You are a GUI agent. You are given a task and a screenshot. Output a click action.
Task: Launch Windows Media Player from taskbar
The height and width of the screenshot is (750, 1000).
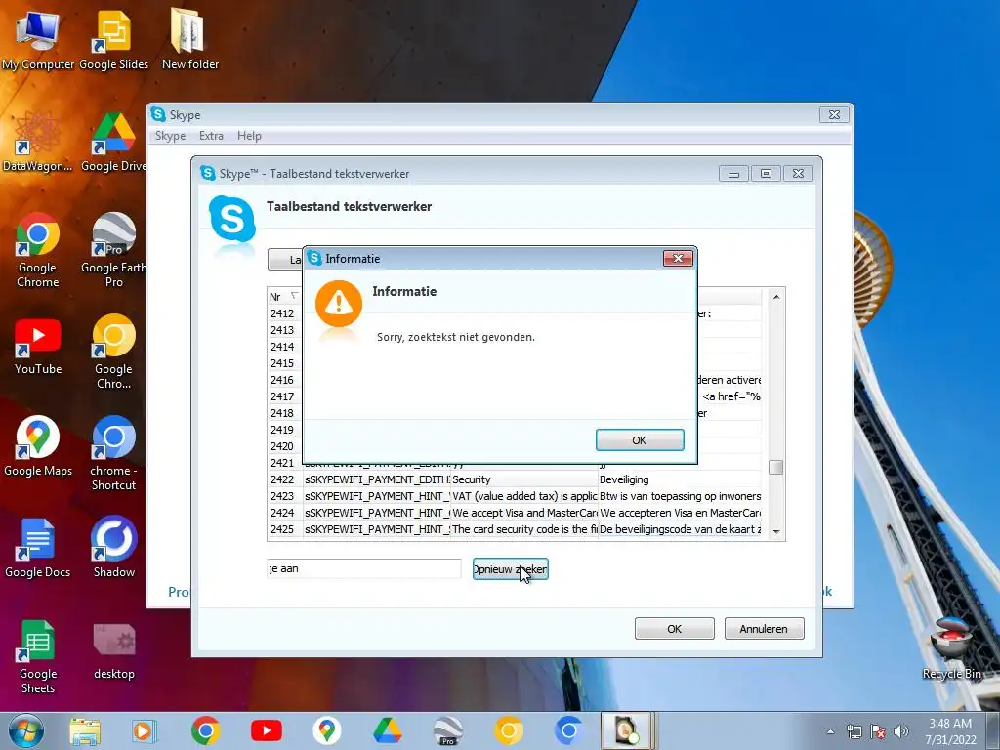[145, 730]
